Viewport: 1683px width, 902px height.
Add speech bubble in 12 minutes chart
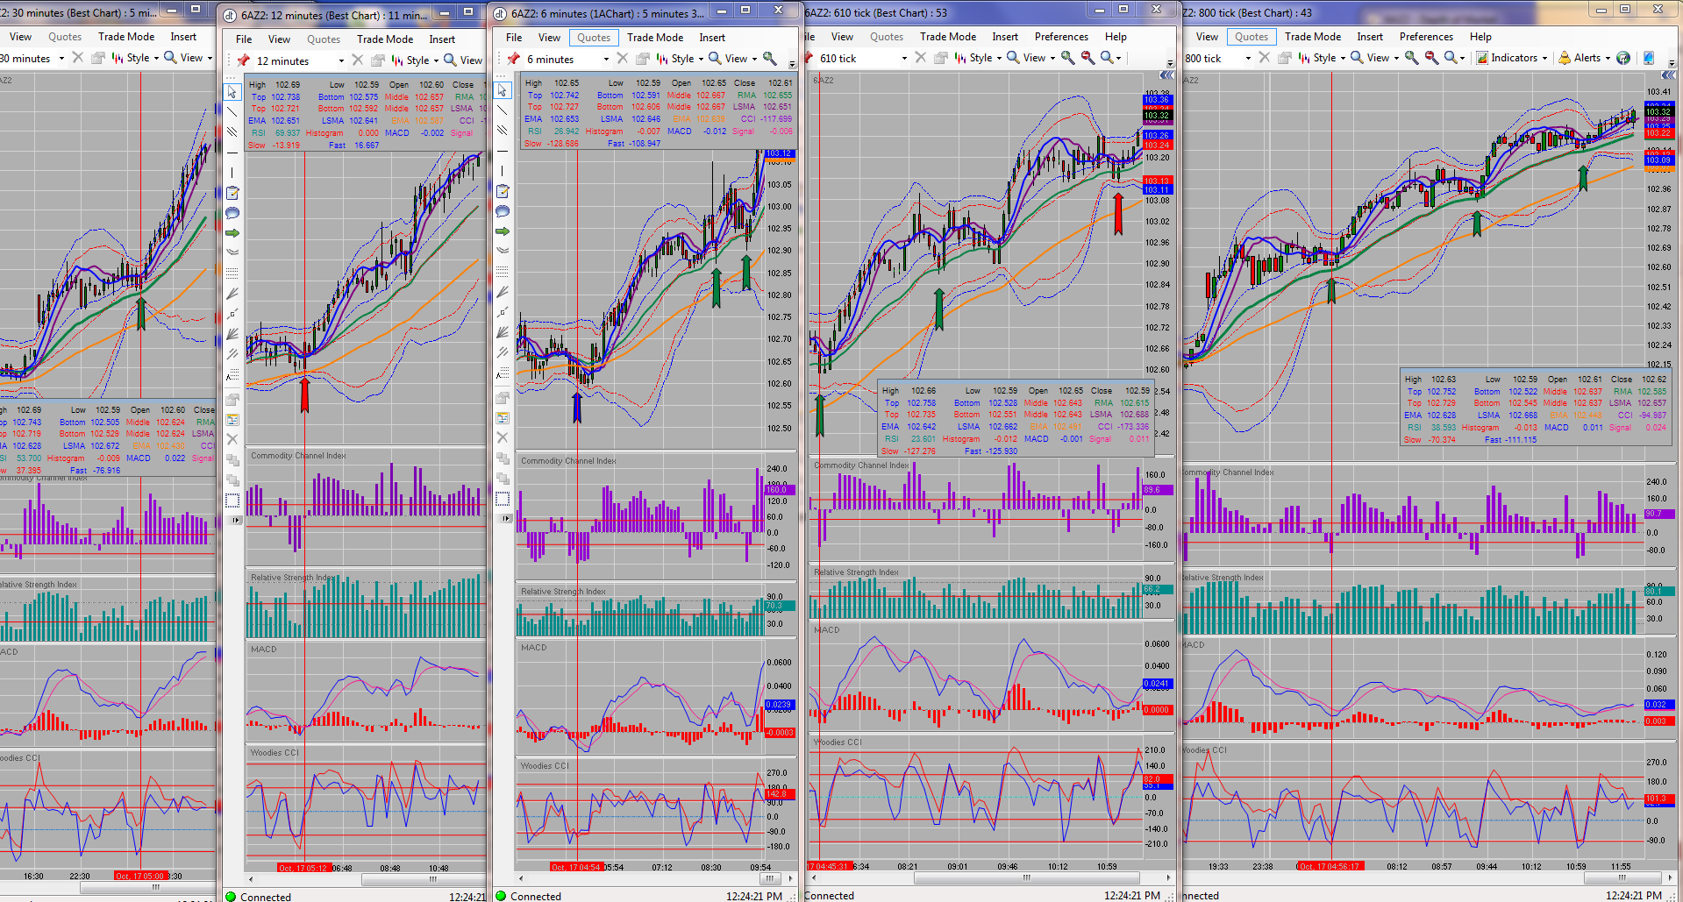point(232,213)
